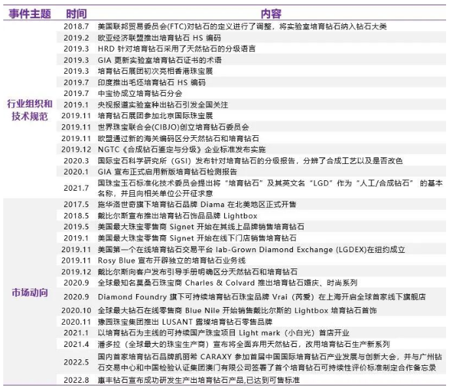Click the date cell 2021.1
This screenshot has width=450, height=392.
(77, 333)
